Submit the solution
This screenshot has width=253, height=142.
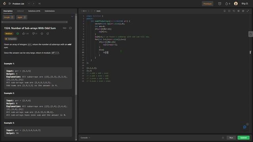pyautogui.click(x=244, y=138)
